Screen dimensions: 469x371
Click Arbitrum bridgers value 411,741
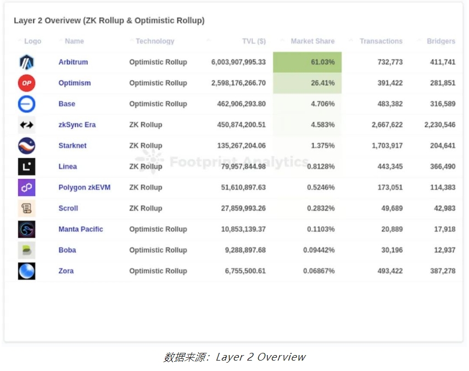[443, 62]
